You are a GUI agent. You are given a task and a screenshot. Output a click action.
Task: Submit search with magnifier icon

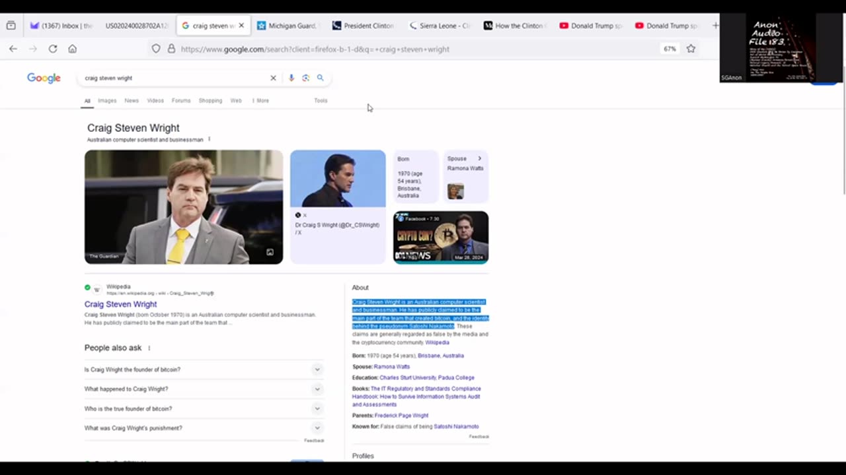coord(320,78)
